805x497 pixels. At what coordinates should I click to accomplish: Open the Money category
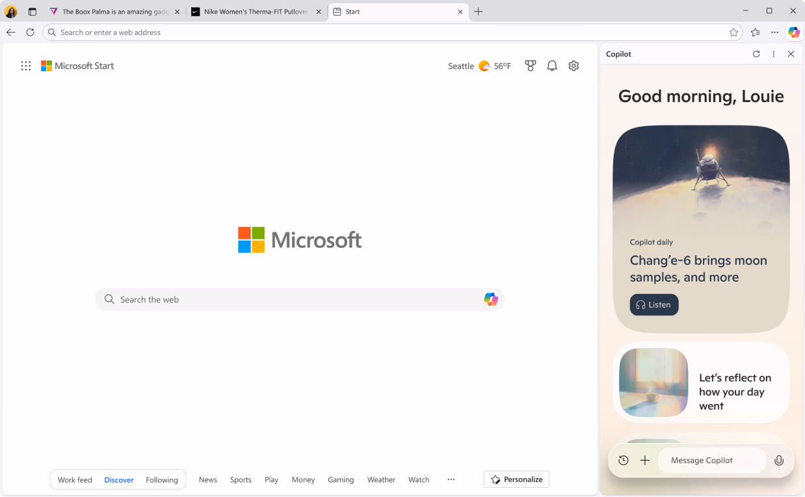pyautogui.click(x=303, y=479)
